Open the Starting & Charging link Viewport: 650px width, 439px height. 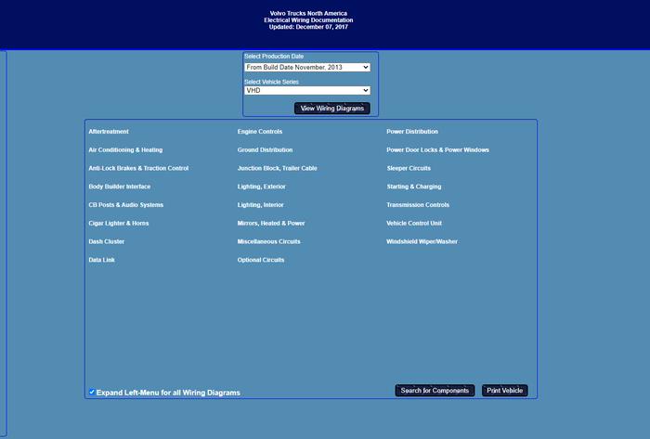click(413, 187)
